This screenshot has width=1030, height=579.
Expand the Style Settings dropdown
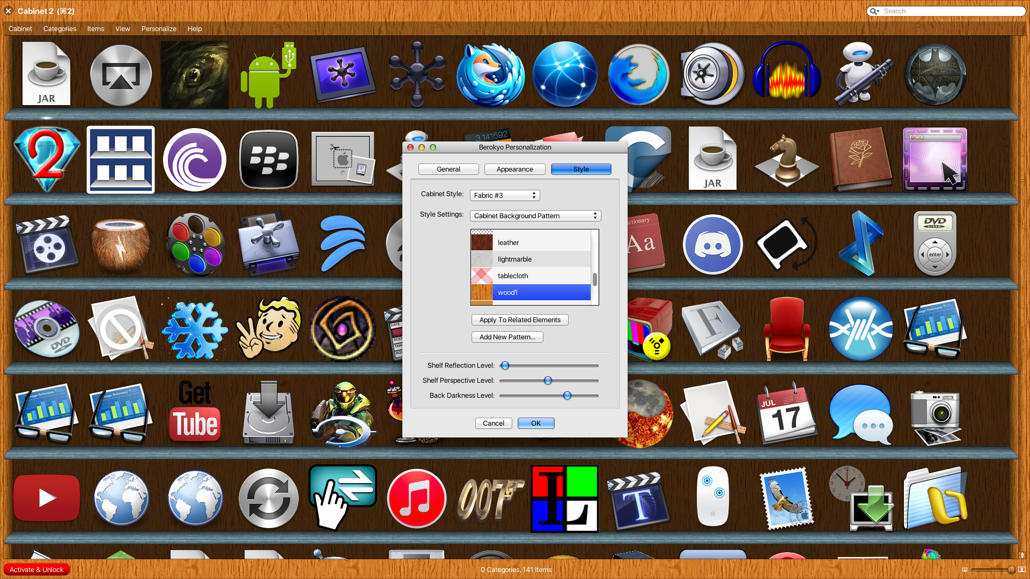535,216
